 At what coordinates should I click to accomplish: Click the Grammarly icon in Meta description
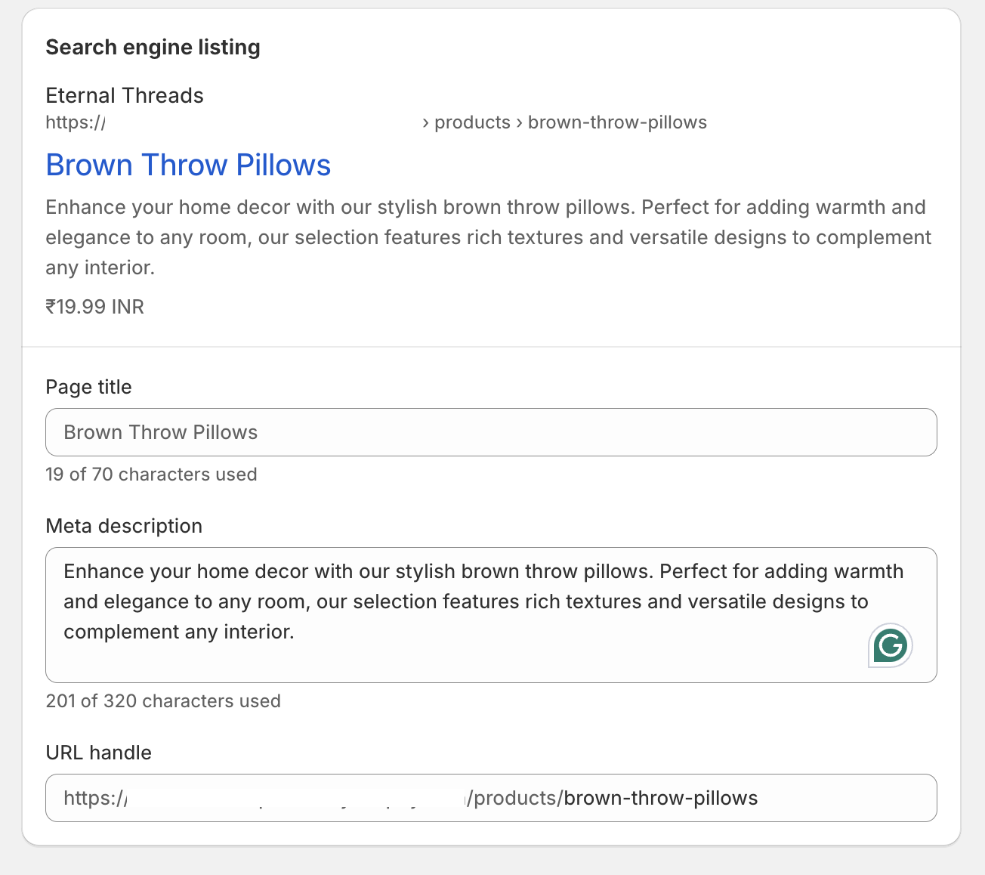[x=891, y=646]
